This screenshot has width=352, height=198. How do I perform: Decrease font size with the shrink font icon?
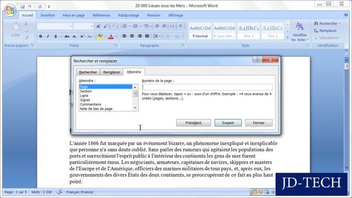click(x=105, y=26)
